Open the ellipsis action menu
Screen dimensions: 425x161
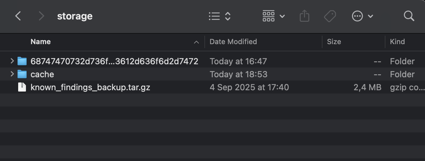coord(362,16)
